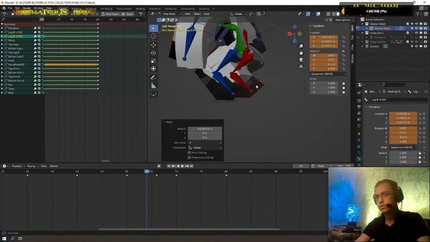Jump to the previous keyframe
The image size is (430, 242).
tap(173, 166)
